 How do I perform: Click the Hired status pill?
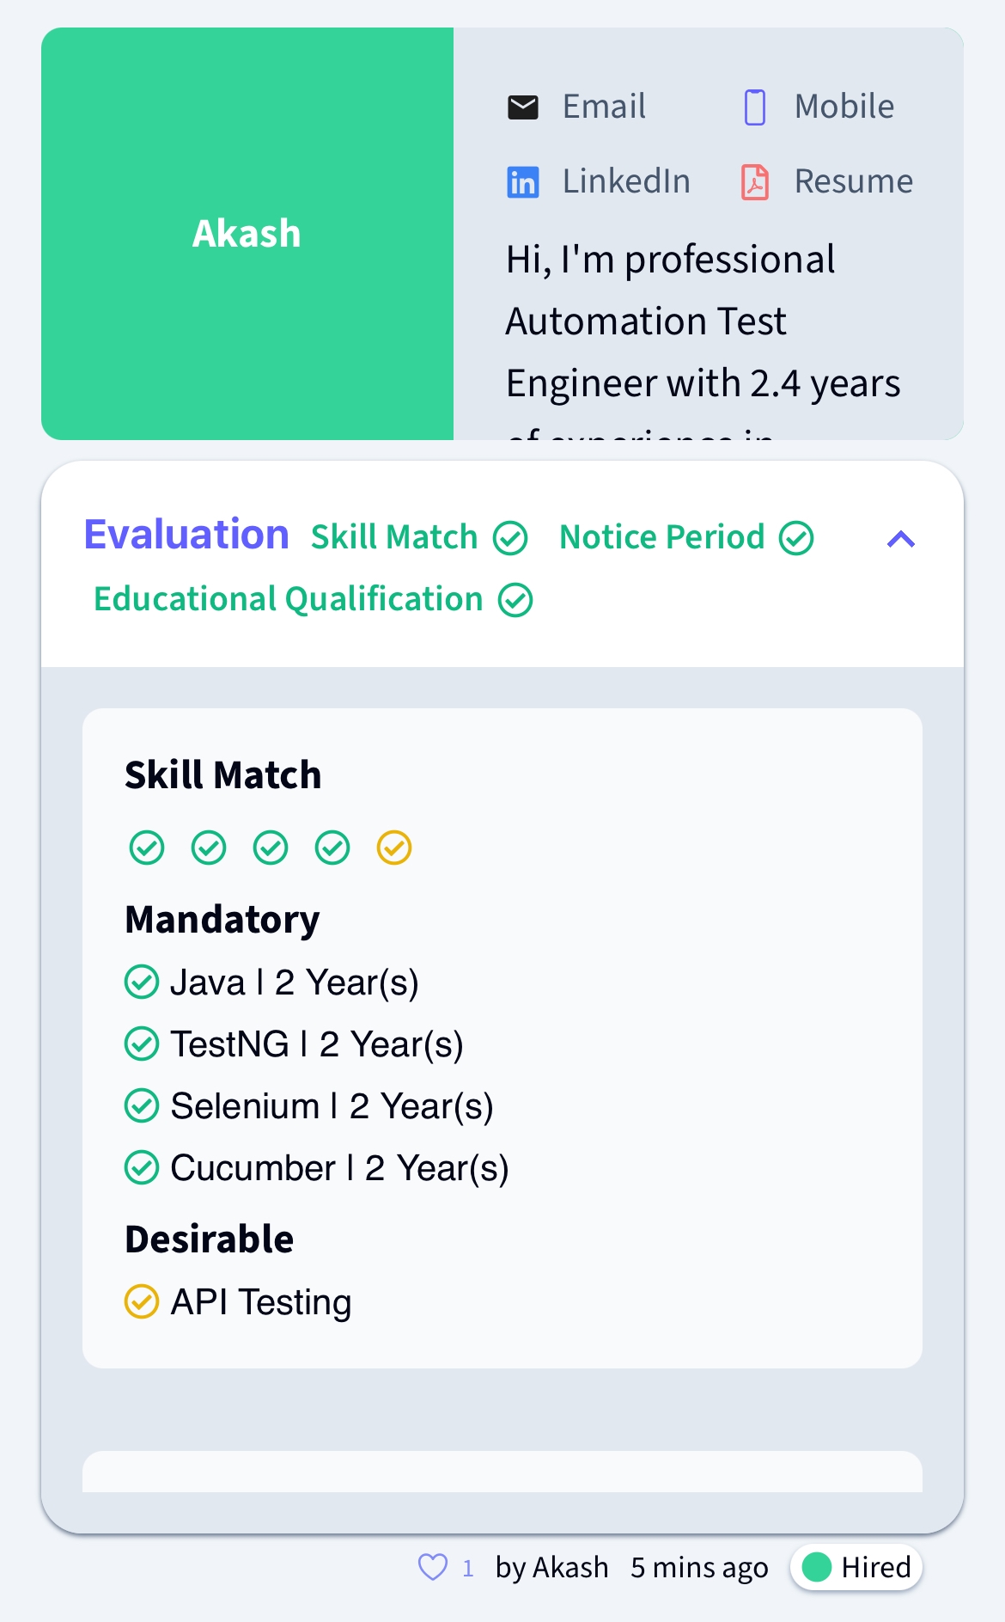coord(856,1567)
